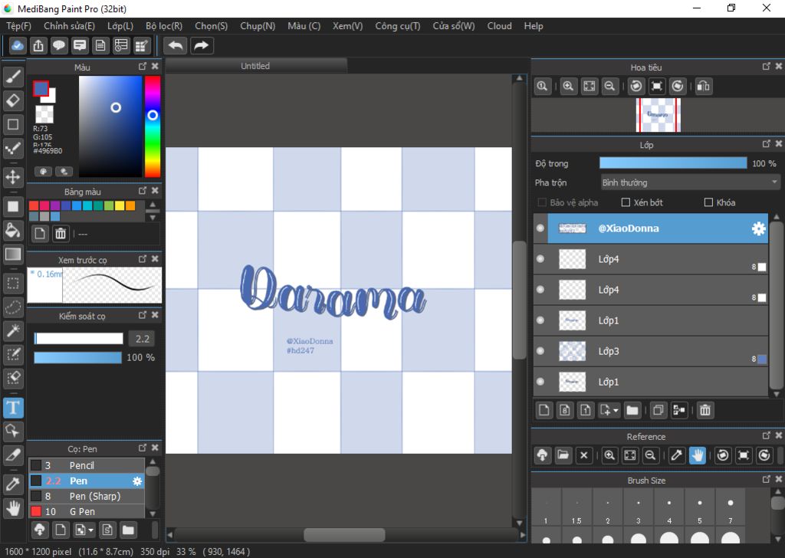Zoom out using the Navigator panel
Viewport: 785px width, 558px height.
609,86
